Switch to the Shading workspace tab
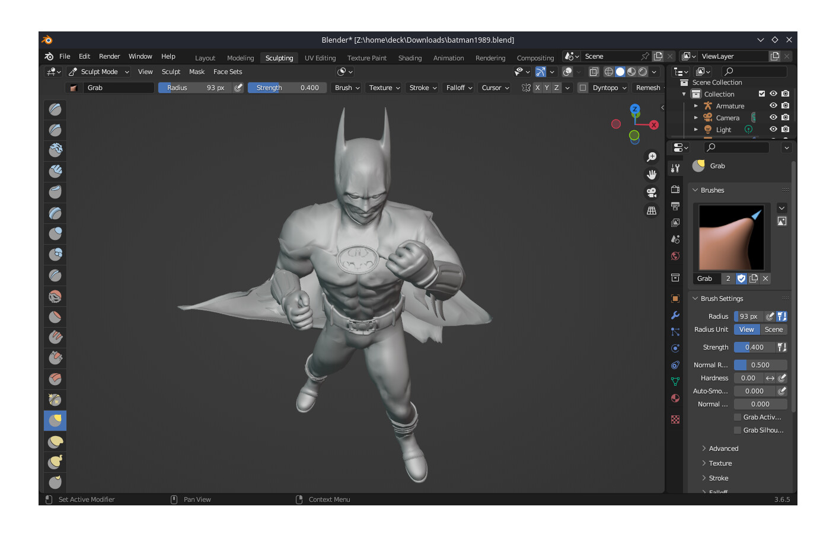The height and width of the screenshot is (551, 836). point(410,58)
